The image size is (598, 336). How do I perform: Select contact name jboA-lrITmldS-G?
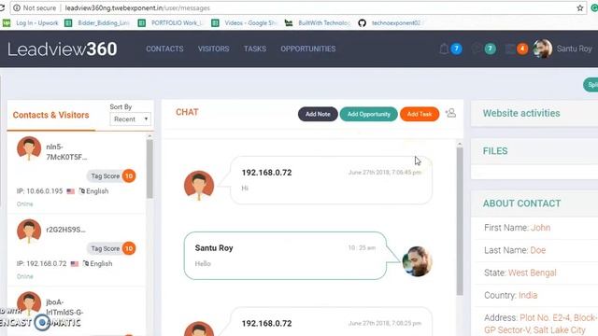click(x=64, y=307)
